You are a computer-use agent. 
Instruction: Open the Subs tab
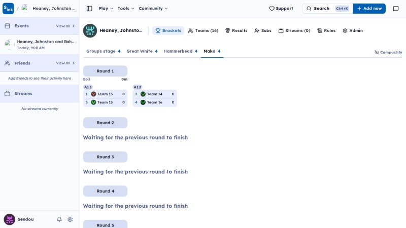click(263, 30)
